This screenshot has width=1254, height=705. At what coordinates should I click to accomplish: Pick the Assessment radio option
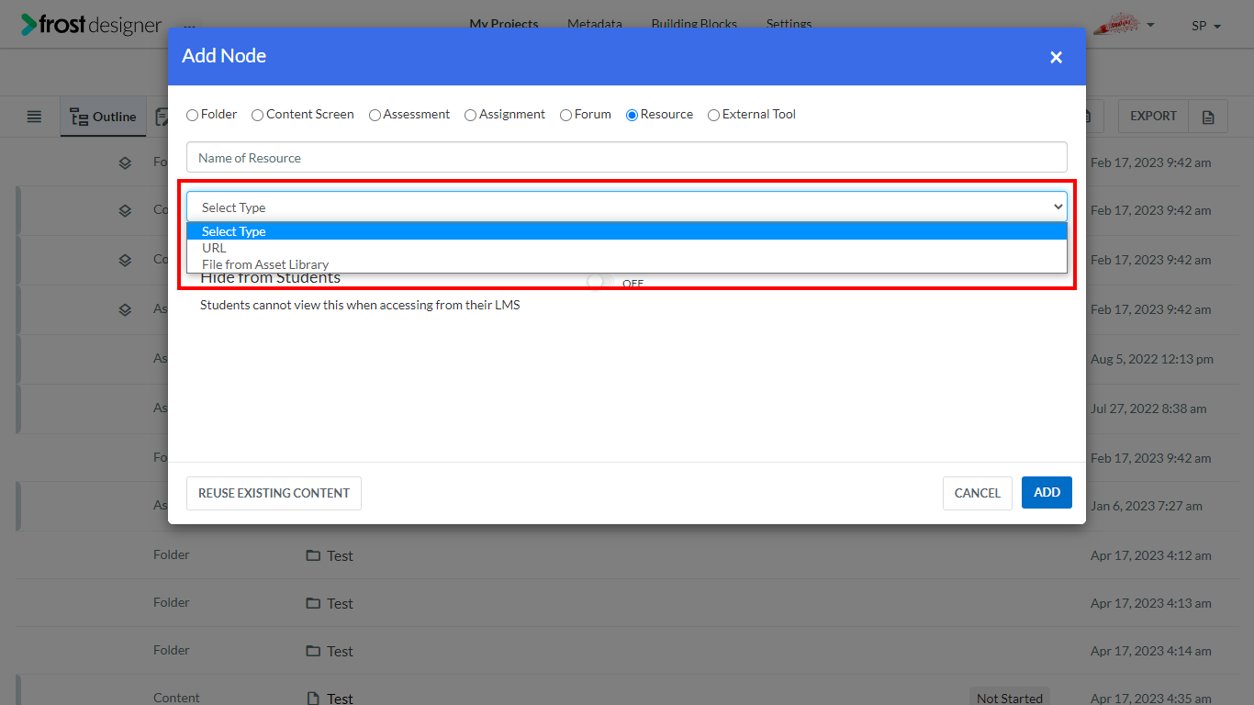click(375, 115)
